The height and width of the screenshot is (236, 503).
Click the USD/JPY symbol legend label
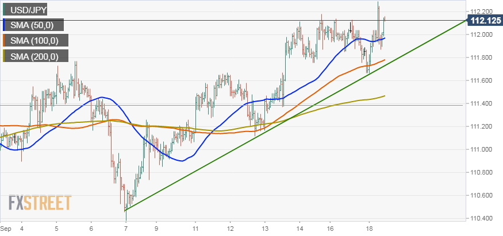[x=29, y=10]
